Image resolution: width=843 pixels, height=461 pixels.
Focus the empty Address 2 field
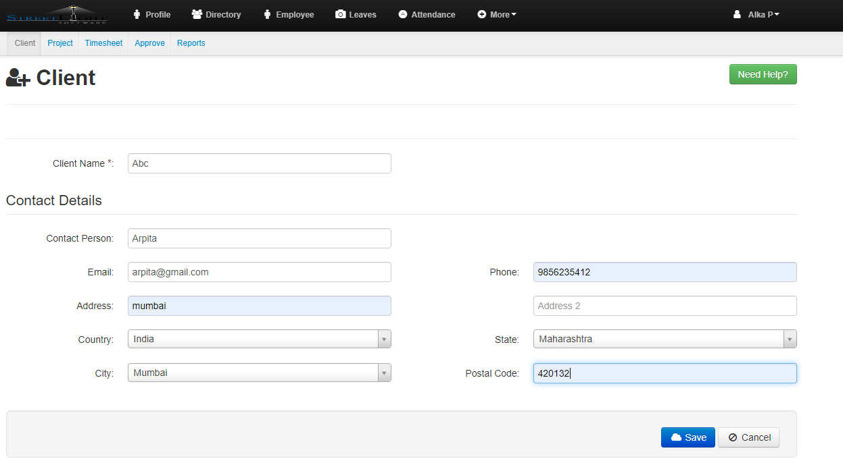pyautogui.click(x=665, y=306)
